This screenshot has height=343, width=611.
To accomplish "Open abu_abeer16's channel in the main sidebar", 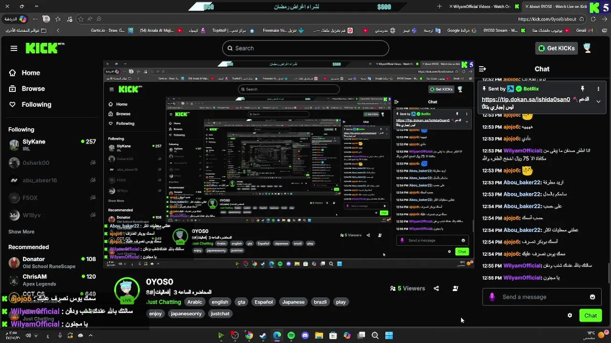I will click(x=52, y=180).
